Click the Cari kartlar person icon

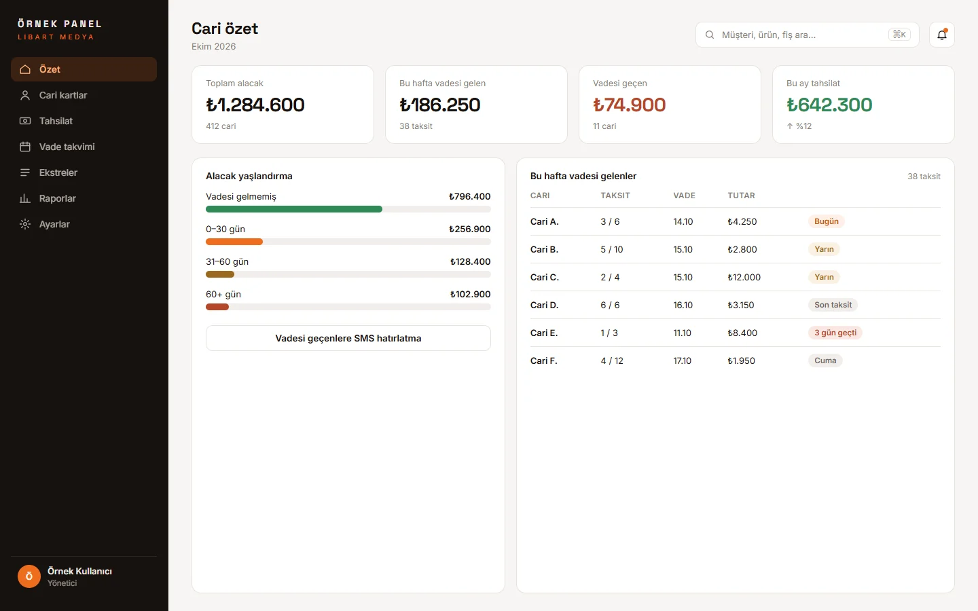coord(25,95)
